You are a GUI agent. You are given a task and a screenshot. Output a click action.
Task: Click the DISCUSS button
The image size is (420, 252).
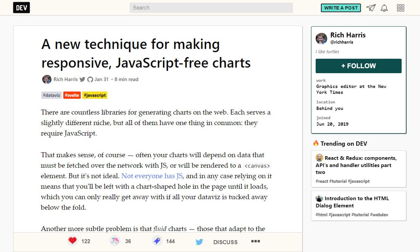(x=225, y=242)
